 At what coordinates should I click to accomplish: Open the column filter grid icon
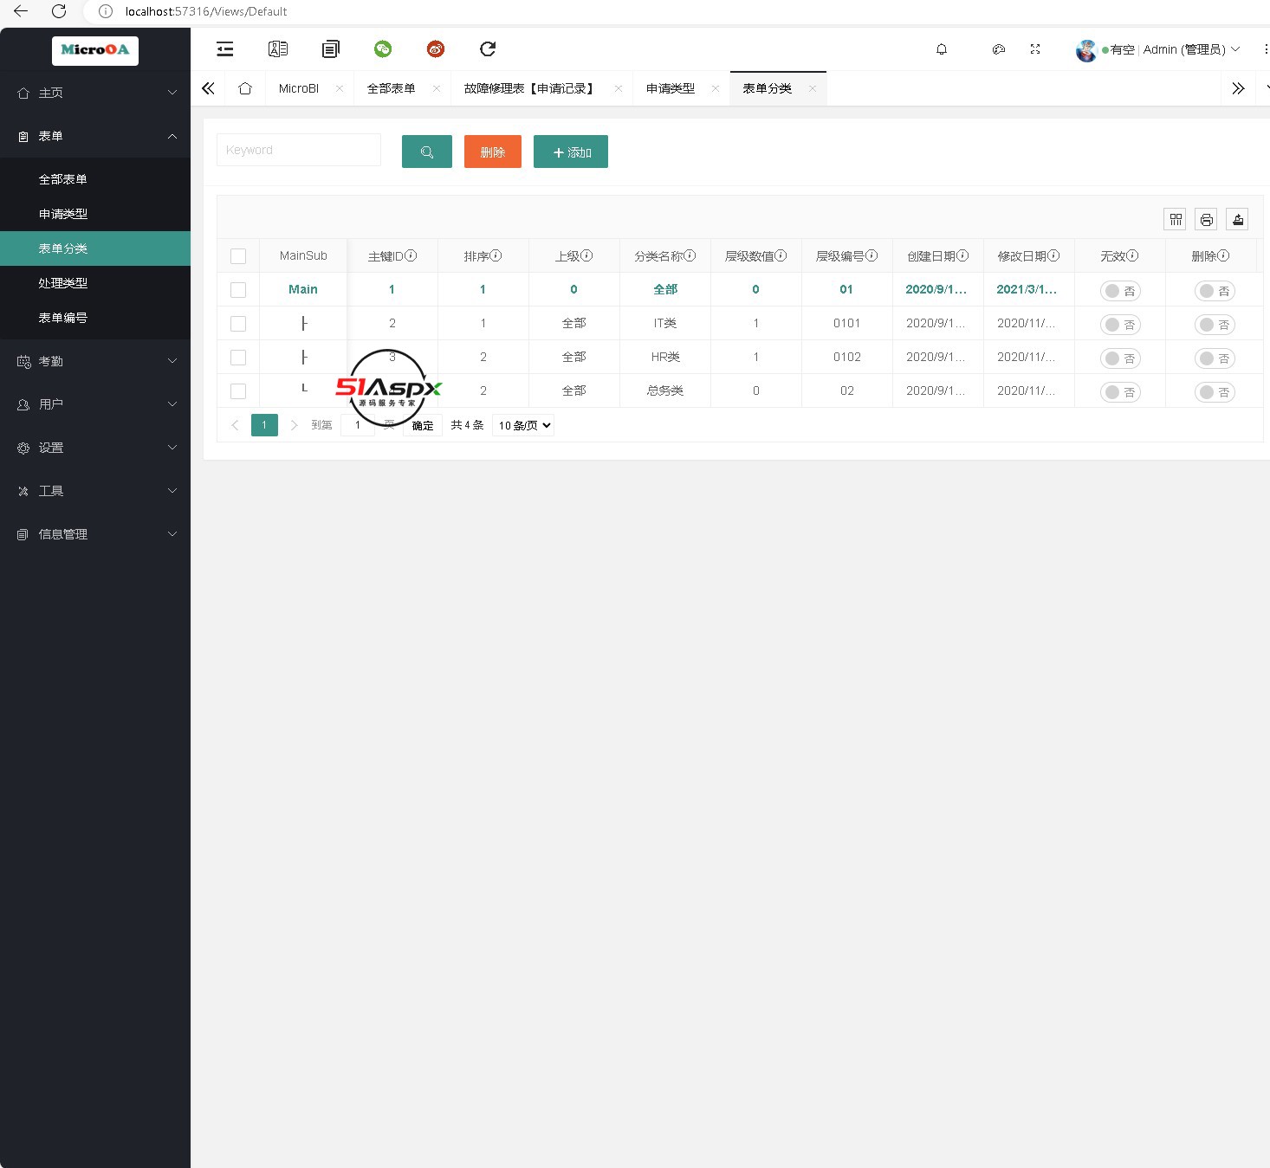tap(1176, 220)
